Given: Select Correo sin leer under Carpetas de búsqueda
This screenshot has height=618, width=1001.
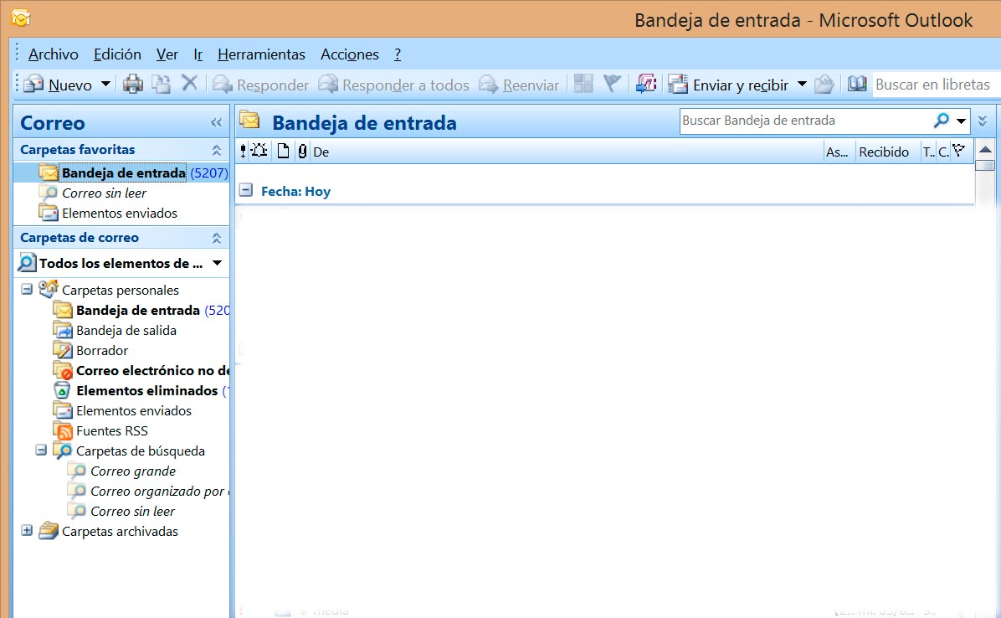Looking at the screenshot, I should click(132, 512).
